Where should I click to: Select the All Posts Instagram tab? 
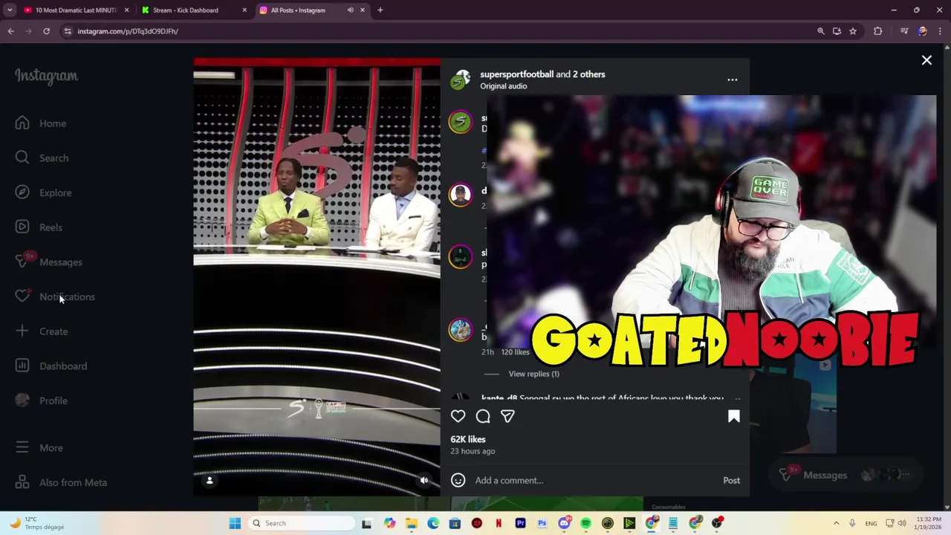click(297, 10)
